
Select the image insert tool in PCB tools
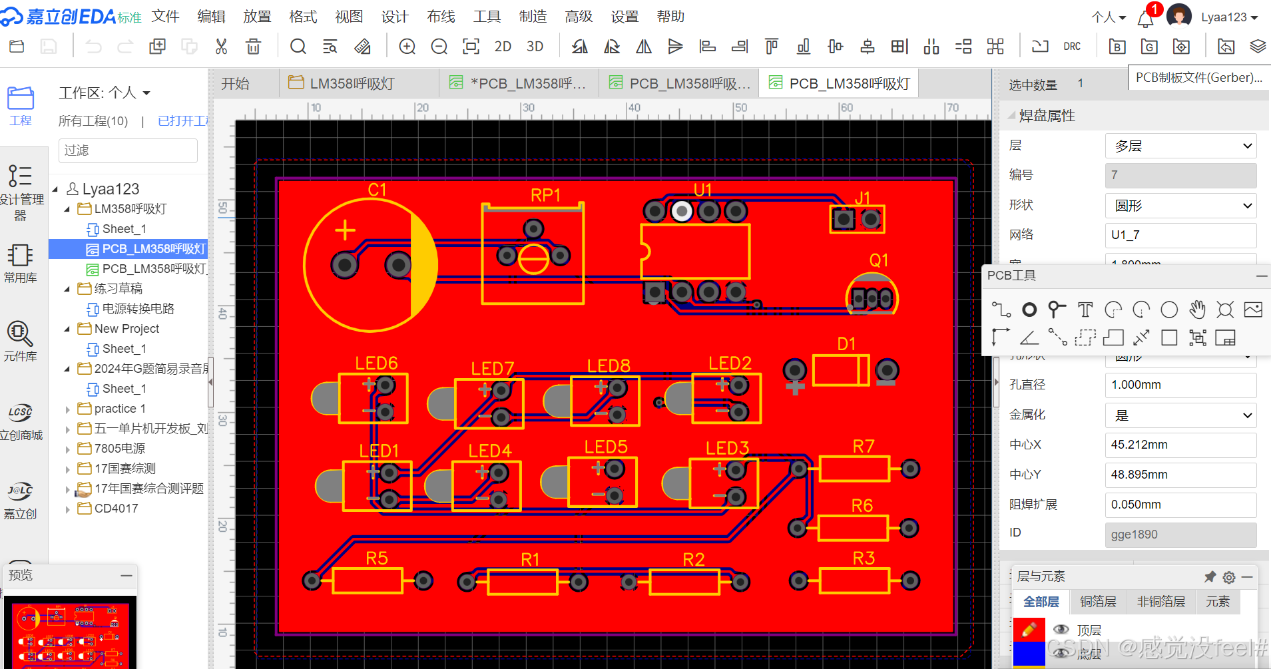tap(1253, 310)
